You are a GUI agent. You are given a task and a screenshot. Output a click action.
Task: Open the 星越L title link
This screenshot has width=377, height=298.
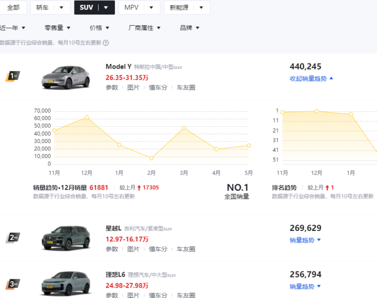(113, 228)
